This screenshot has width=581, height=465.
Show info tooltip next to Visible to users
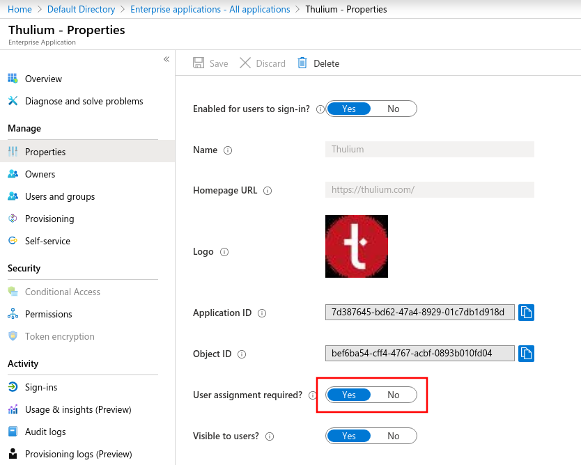270,436
